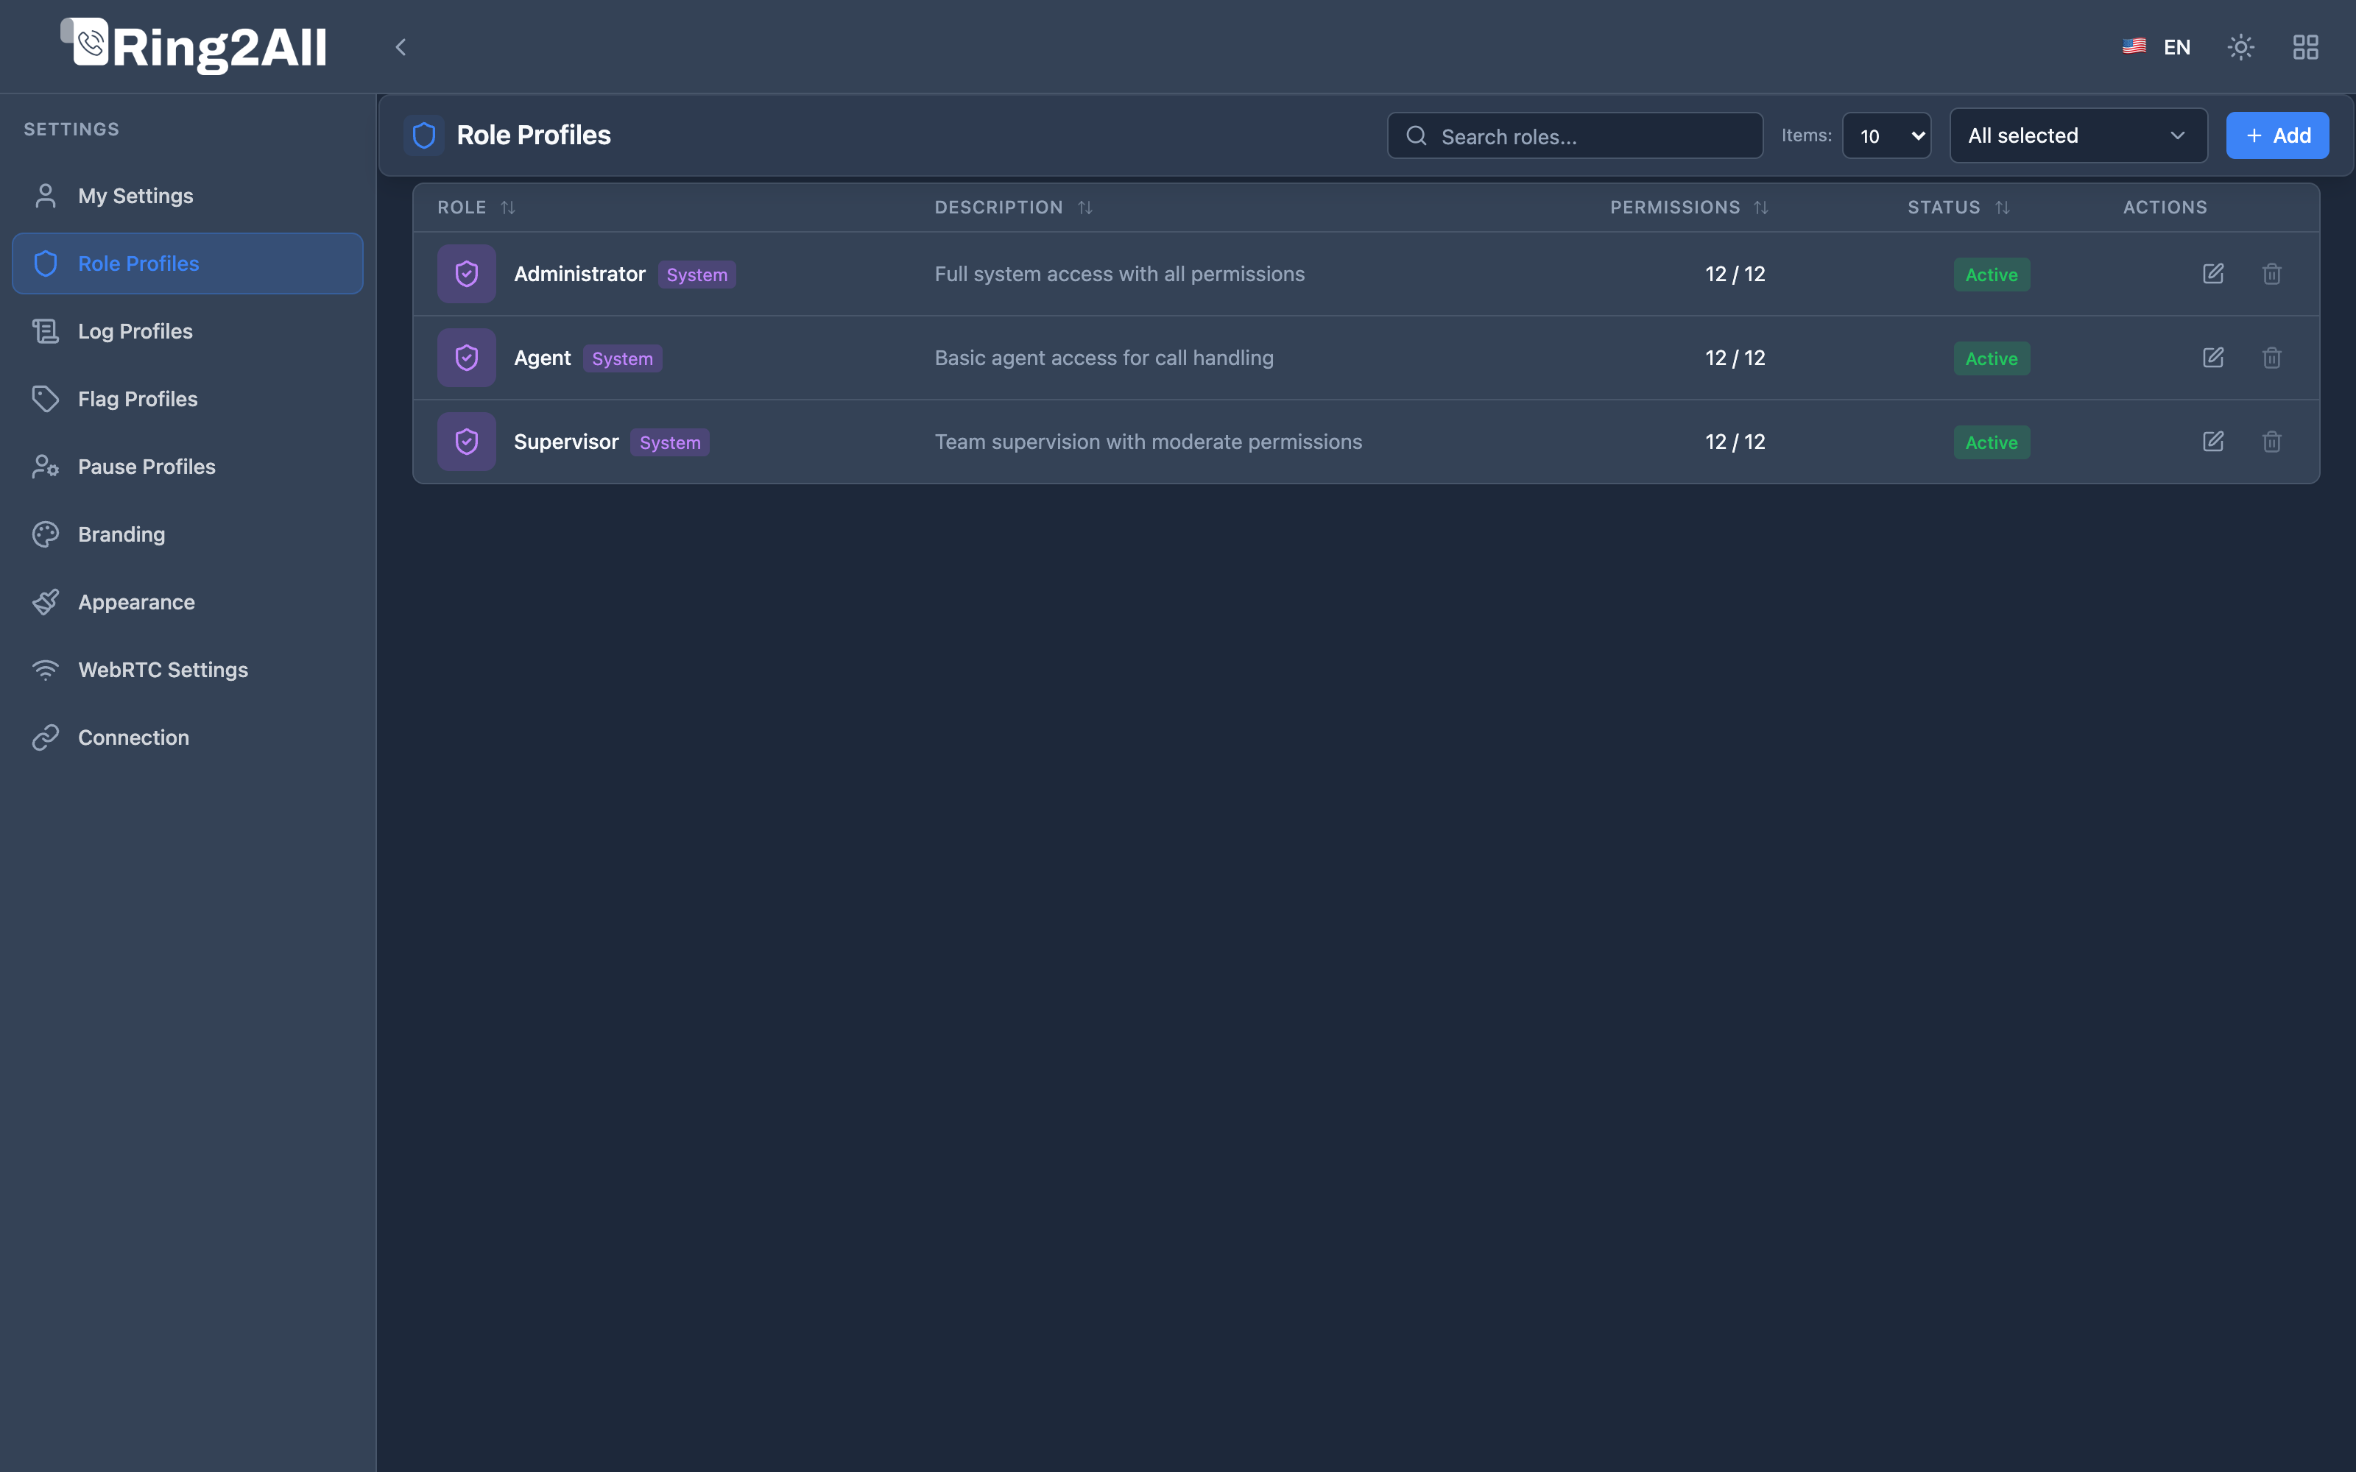Open My Settings in sidebar

[x=187, y=196]
